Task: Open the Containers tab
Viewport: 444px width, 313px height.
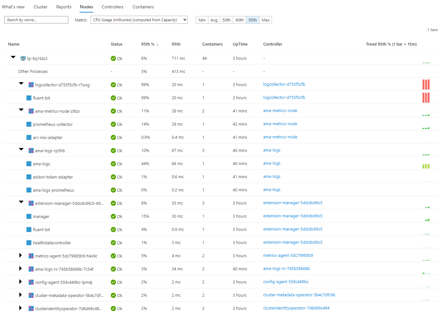Action: point(143,7)
